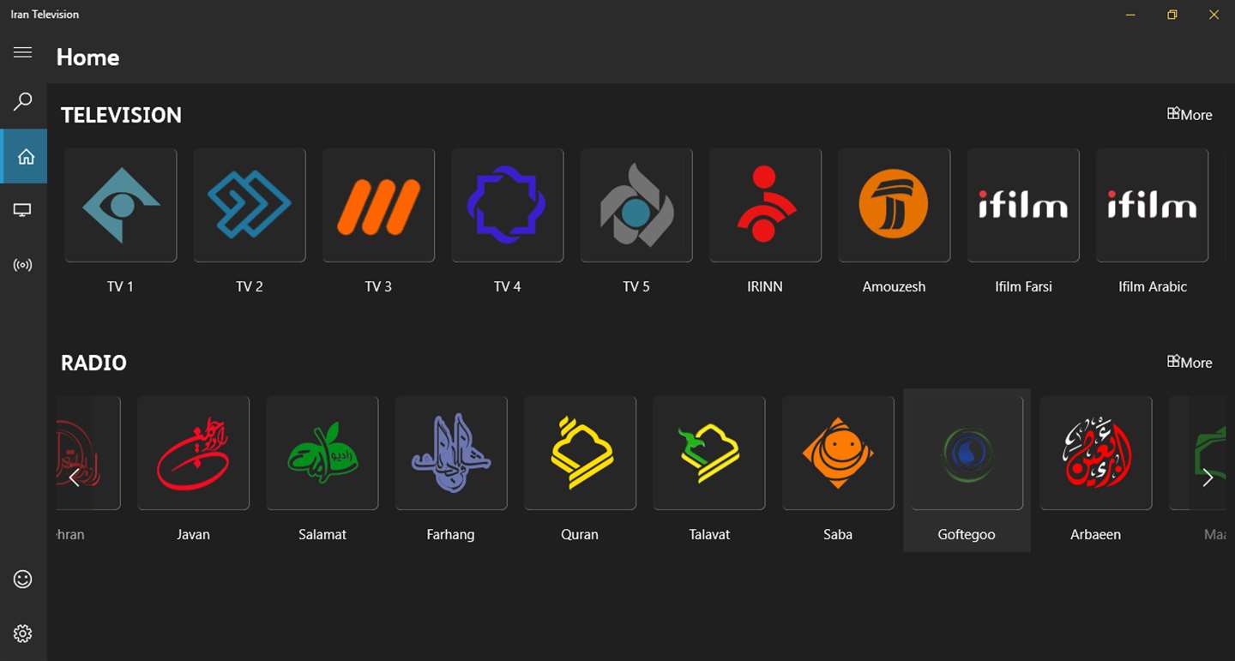Open the TV 1 channel logo
1235x661 pixels.
click(x=121, y=205)
